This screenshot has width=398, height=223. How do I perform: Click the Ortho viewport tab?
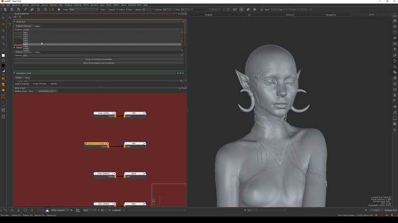371,15
